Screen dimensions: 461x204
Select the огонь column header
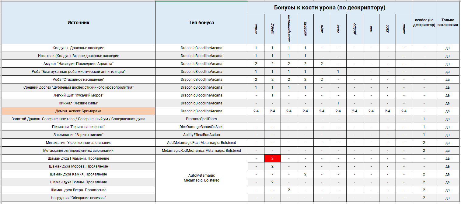pyautogui.click(x=256, y=29)
